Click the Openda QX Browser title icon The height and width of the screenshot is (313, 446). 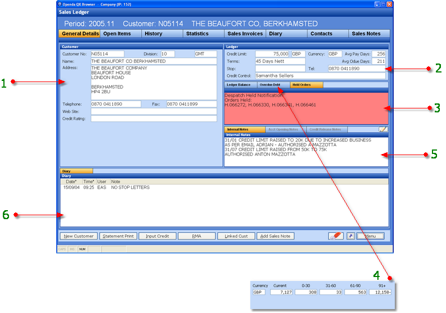pos(60,4)
